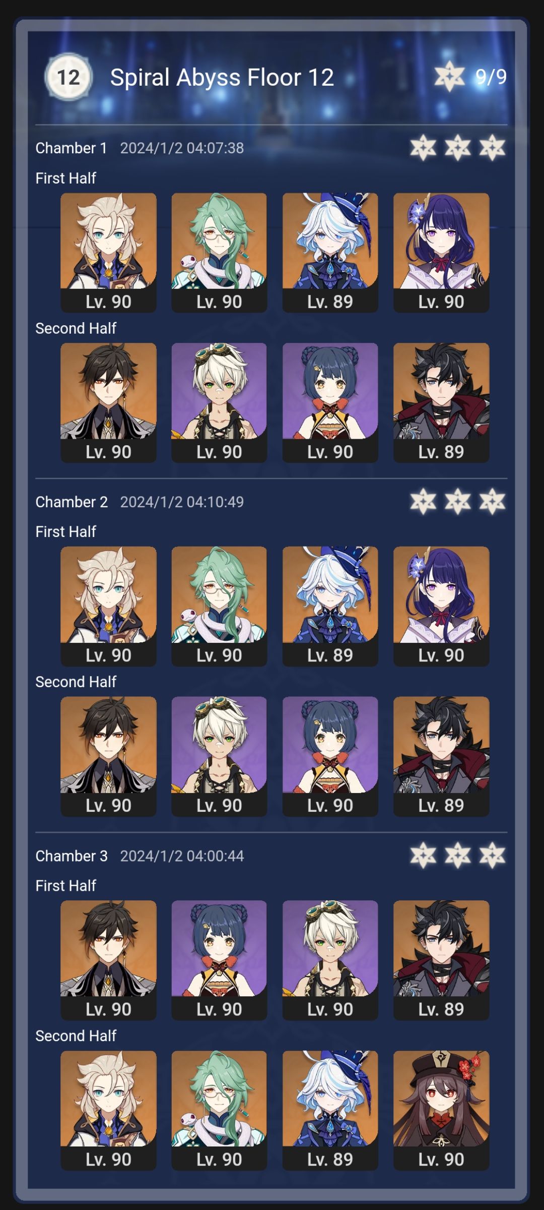Select Raiden Shogun portrait in Chamber 1
The height and width of the screenshot is (1210, 544).
tap(441, 252)
